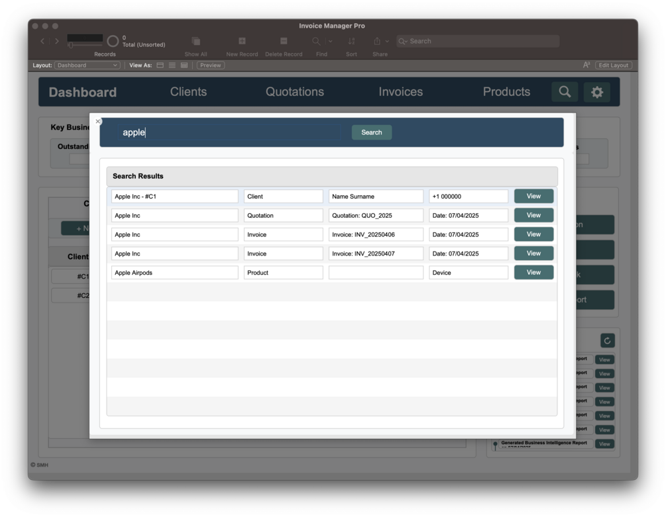This screenshot has width=666, height=517.
Task: View the Invoice INV_20250407 result
Action: click(533, 253)
